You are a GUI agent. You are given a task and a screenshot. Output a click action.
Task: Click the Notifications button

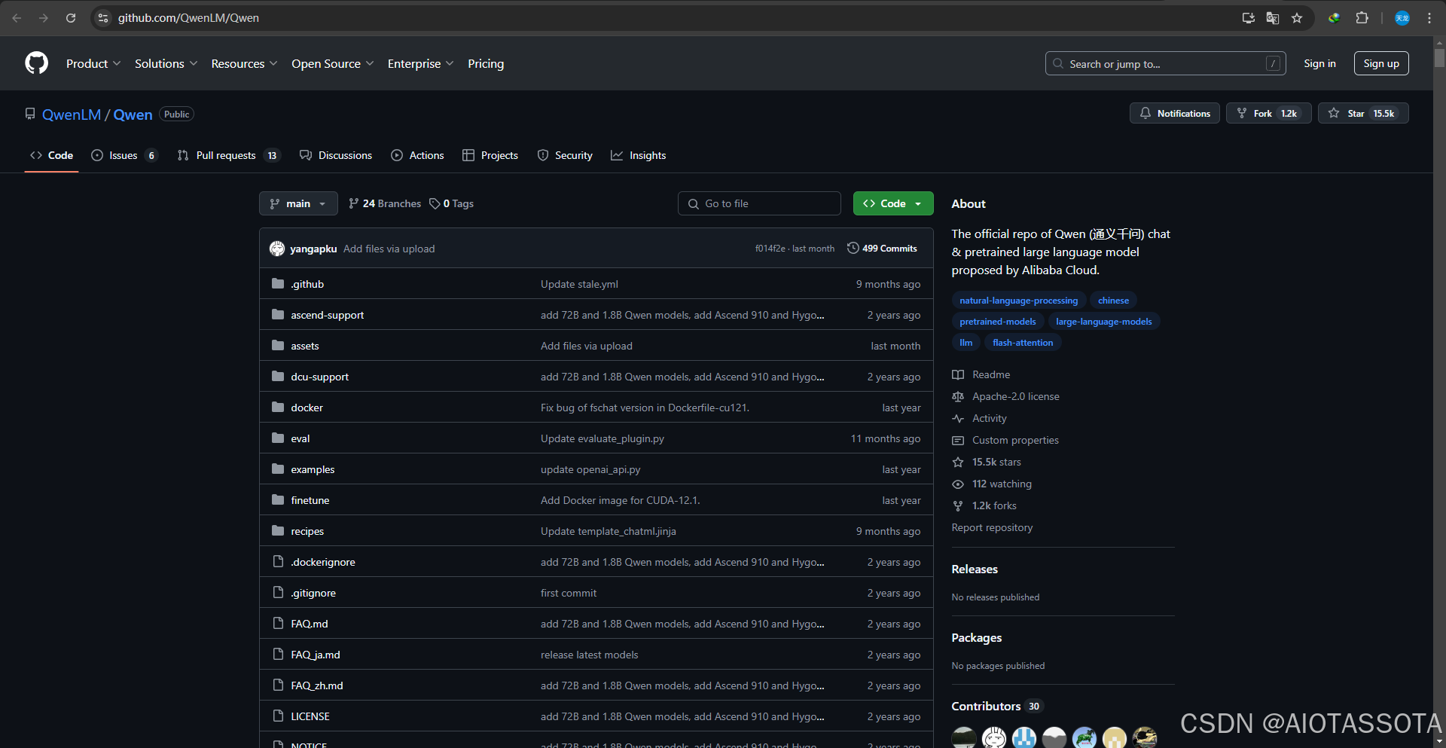(x=1175, y=113)
